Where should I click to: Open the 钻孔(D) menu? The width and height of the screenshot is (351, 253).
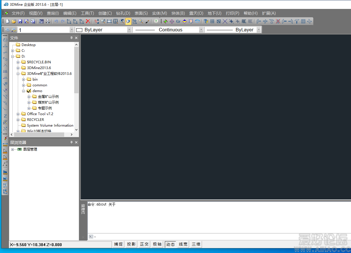pos(123,13)
